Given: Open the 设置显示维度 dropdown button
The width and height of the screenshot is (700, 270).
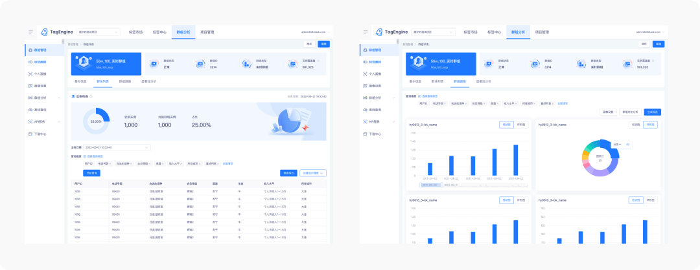Looking at the screenshot, I should pyautogui.click(x=313, y=173).
